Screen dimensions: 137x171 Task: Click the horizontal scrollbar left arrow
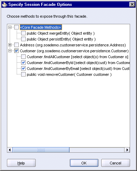tap(10, 150)
